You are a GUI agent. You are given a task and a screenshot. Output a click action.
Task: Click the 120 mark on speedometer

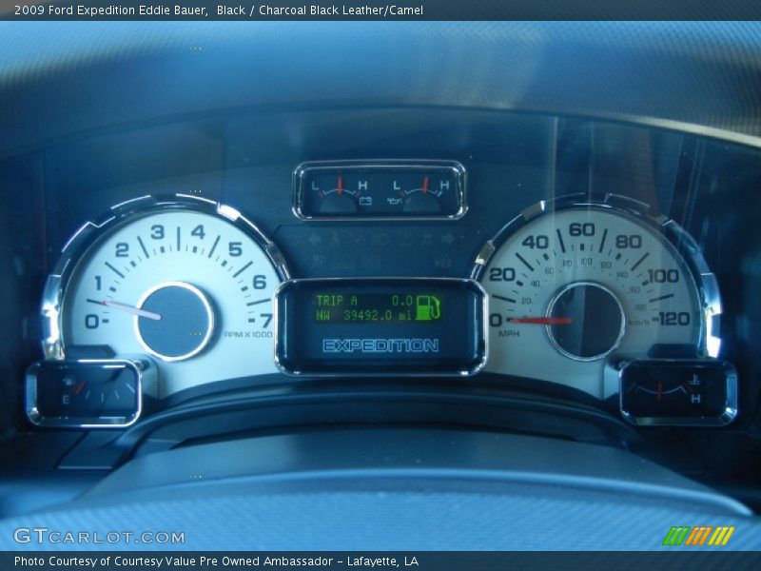tap(673, 319)
